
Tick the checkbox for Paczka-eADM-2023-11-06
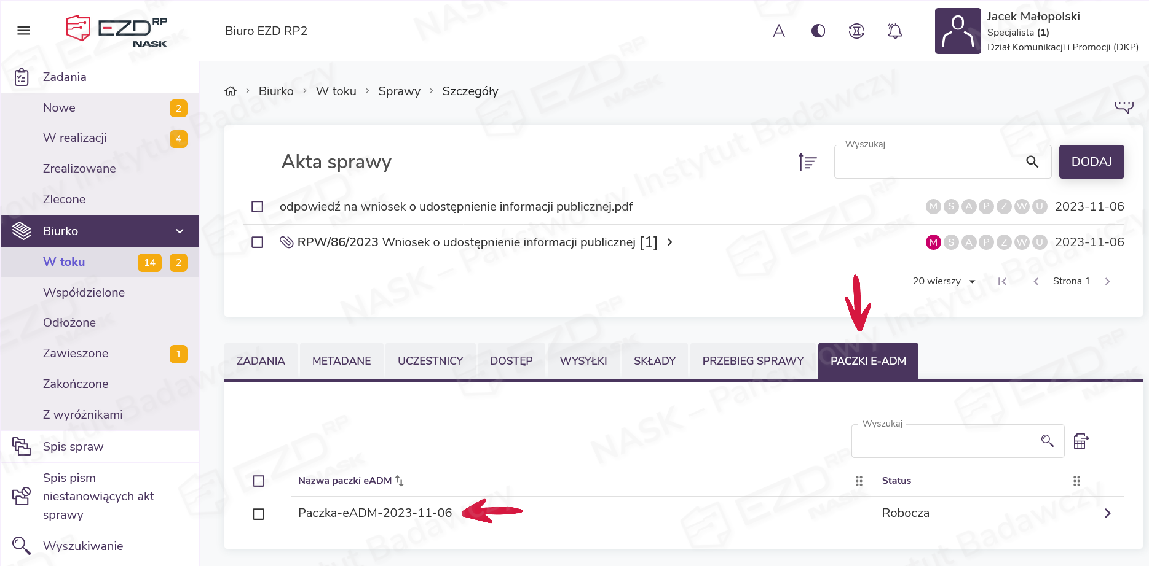[259, 514]
